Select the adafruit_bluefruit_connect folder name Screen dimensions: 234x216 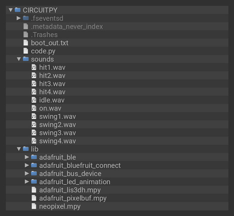click(80, 165)
